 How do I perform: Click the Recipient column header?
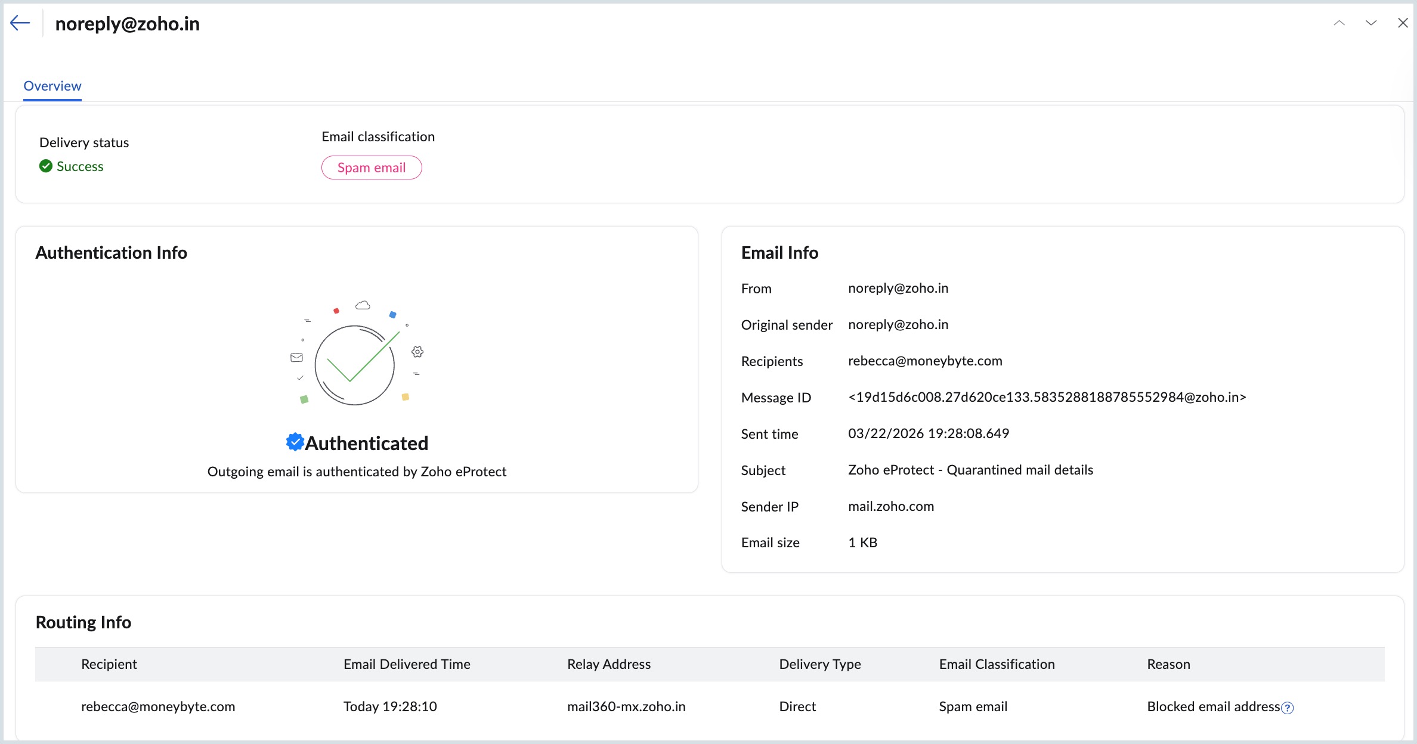tap(109, 664)
